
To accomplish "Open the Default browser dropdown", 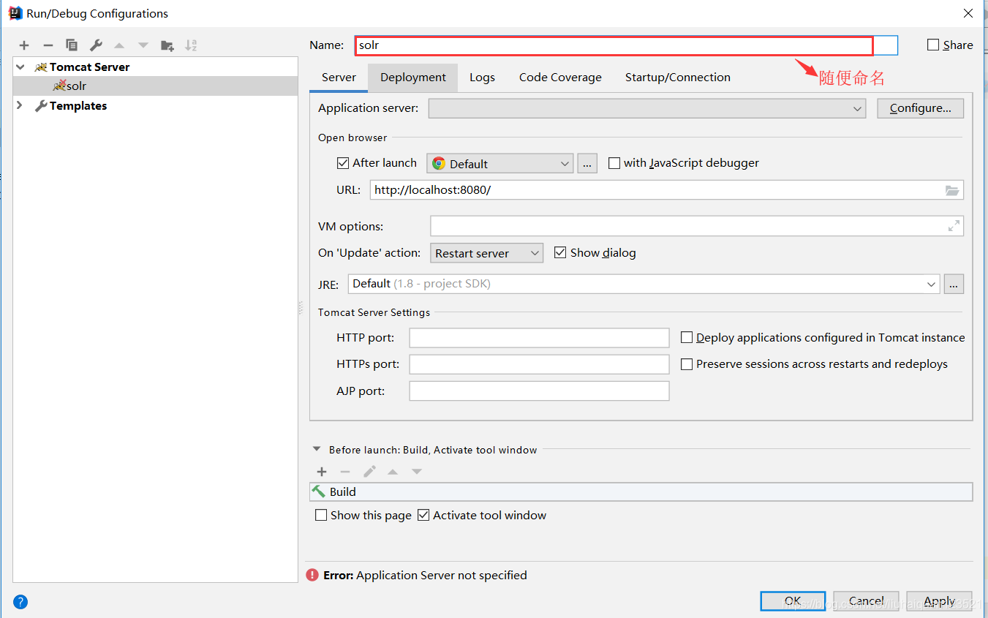I will [500, 163].
